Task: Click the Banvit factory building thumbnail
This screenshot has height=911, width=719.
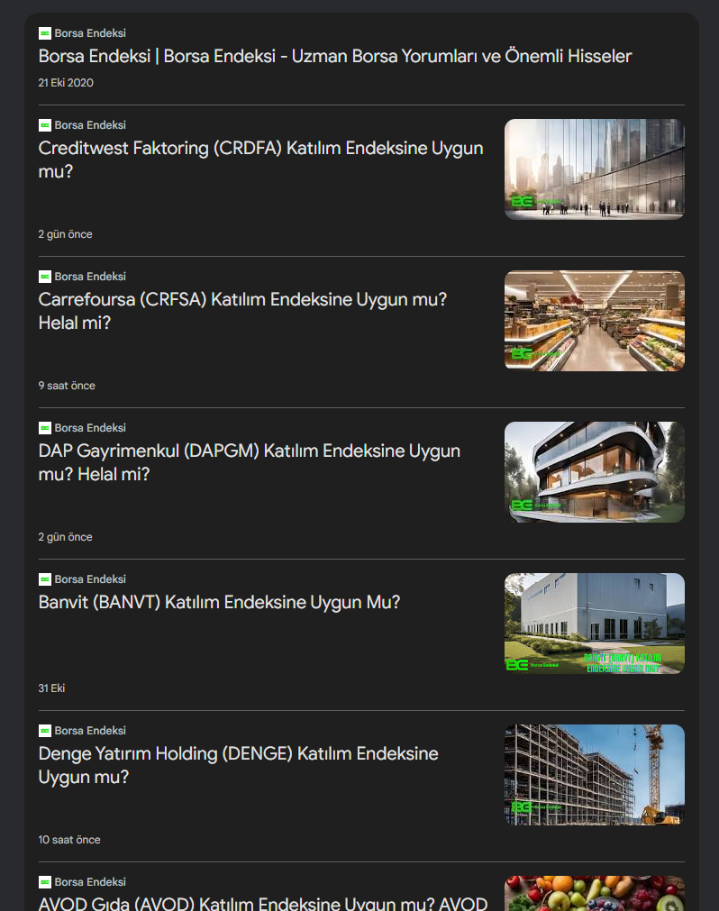Action: tap(594, 624)
